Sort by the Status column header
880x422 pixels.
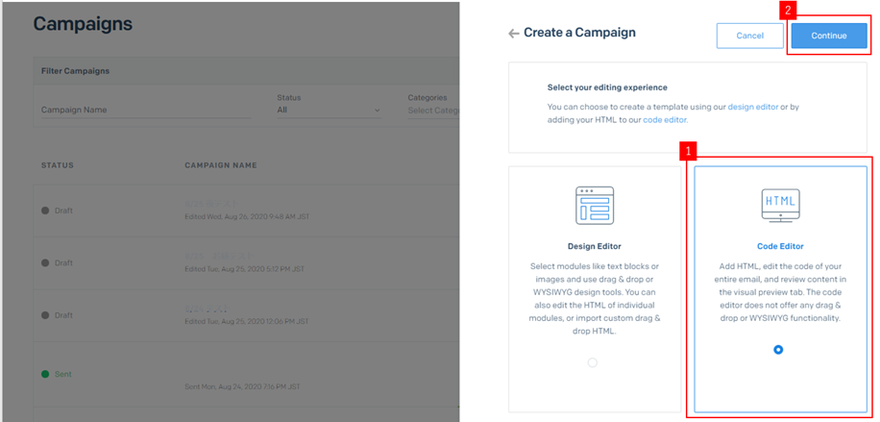(x=58, y=165)
